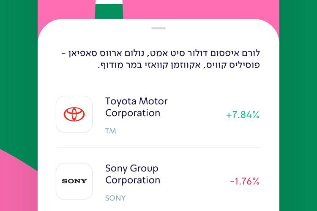
Task: Click the divider between Toyota and Sony
Action: (x=158, y=148)
